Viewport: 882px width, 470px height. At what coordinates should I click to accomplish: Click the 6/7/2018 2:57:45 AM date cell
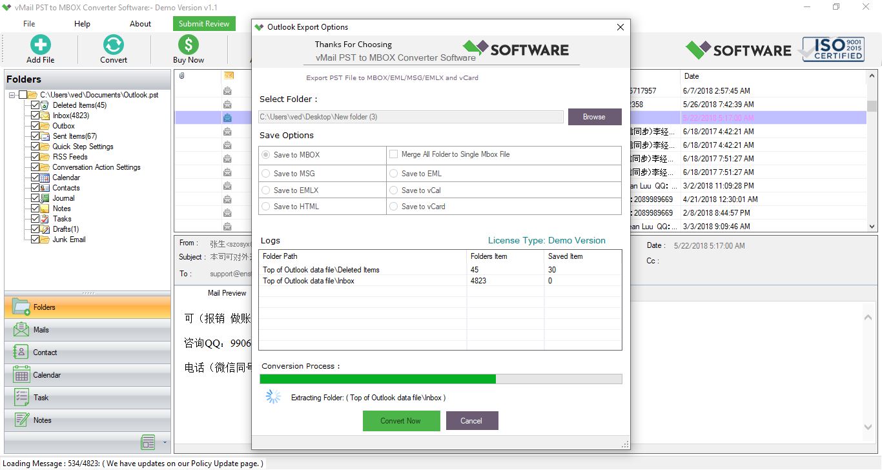click(x=716, y=91)
